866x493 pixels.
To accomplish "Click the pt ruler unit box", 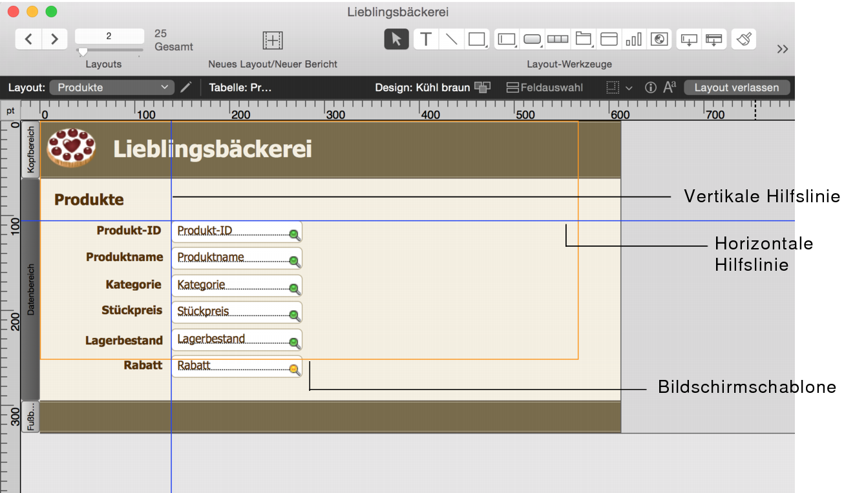I will [x=10, y=110].
